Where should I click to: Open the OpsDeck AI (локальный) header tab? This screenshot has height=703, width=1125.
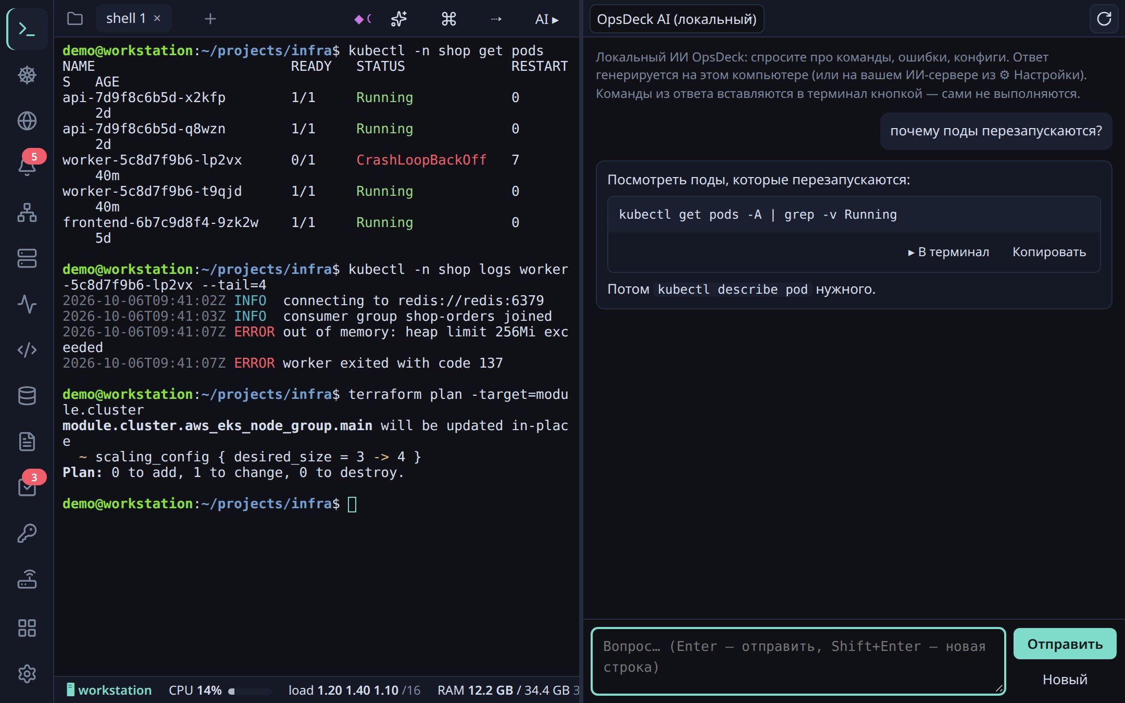[677, 19]
